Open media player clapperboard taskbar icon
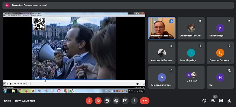Screen dimensions: 236x107 coord(72,91)
